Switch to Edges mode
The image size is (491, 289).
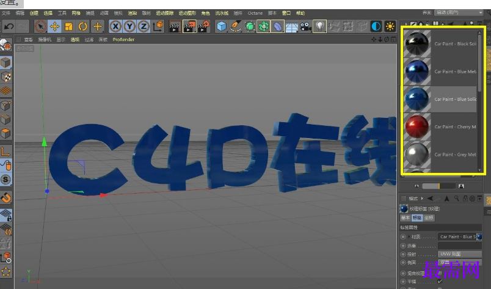point(6,119)
